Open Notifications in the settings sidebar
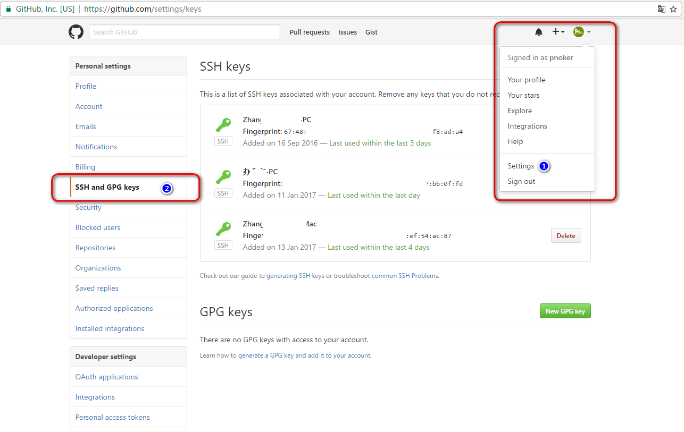The width and height of the screenshot is (684, 432). pyautogui.click(x=128, y=147)
